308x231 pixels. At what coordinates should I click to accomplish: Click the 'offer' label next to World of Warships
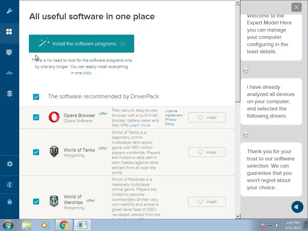91,201
